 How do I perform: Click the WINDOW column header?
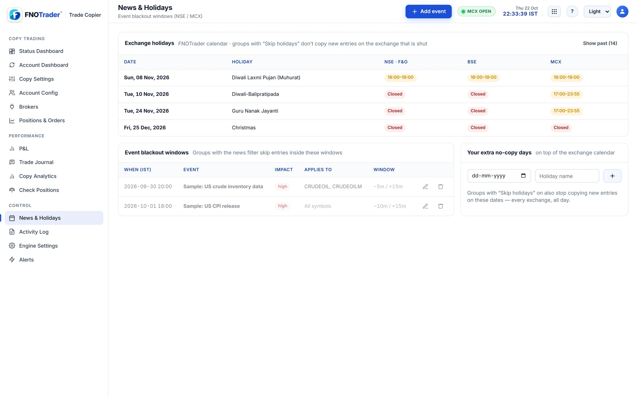tap(384, 170)
